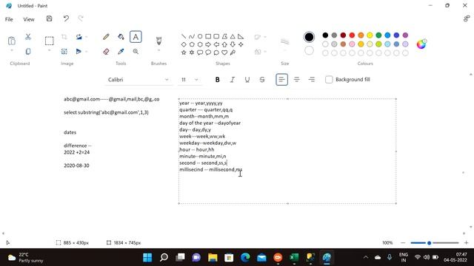Click the share icon at top right

467,18
